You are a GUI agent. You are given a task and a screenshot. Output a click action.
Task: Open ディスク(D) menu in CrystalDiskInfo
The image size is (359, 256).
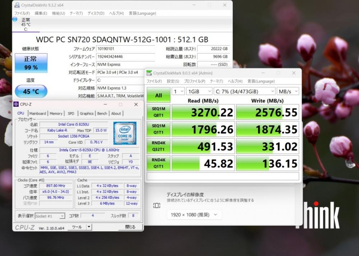click(96, 13)
